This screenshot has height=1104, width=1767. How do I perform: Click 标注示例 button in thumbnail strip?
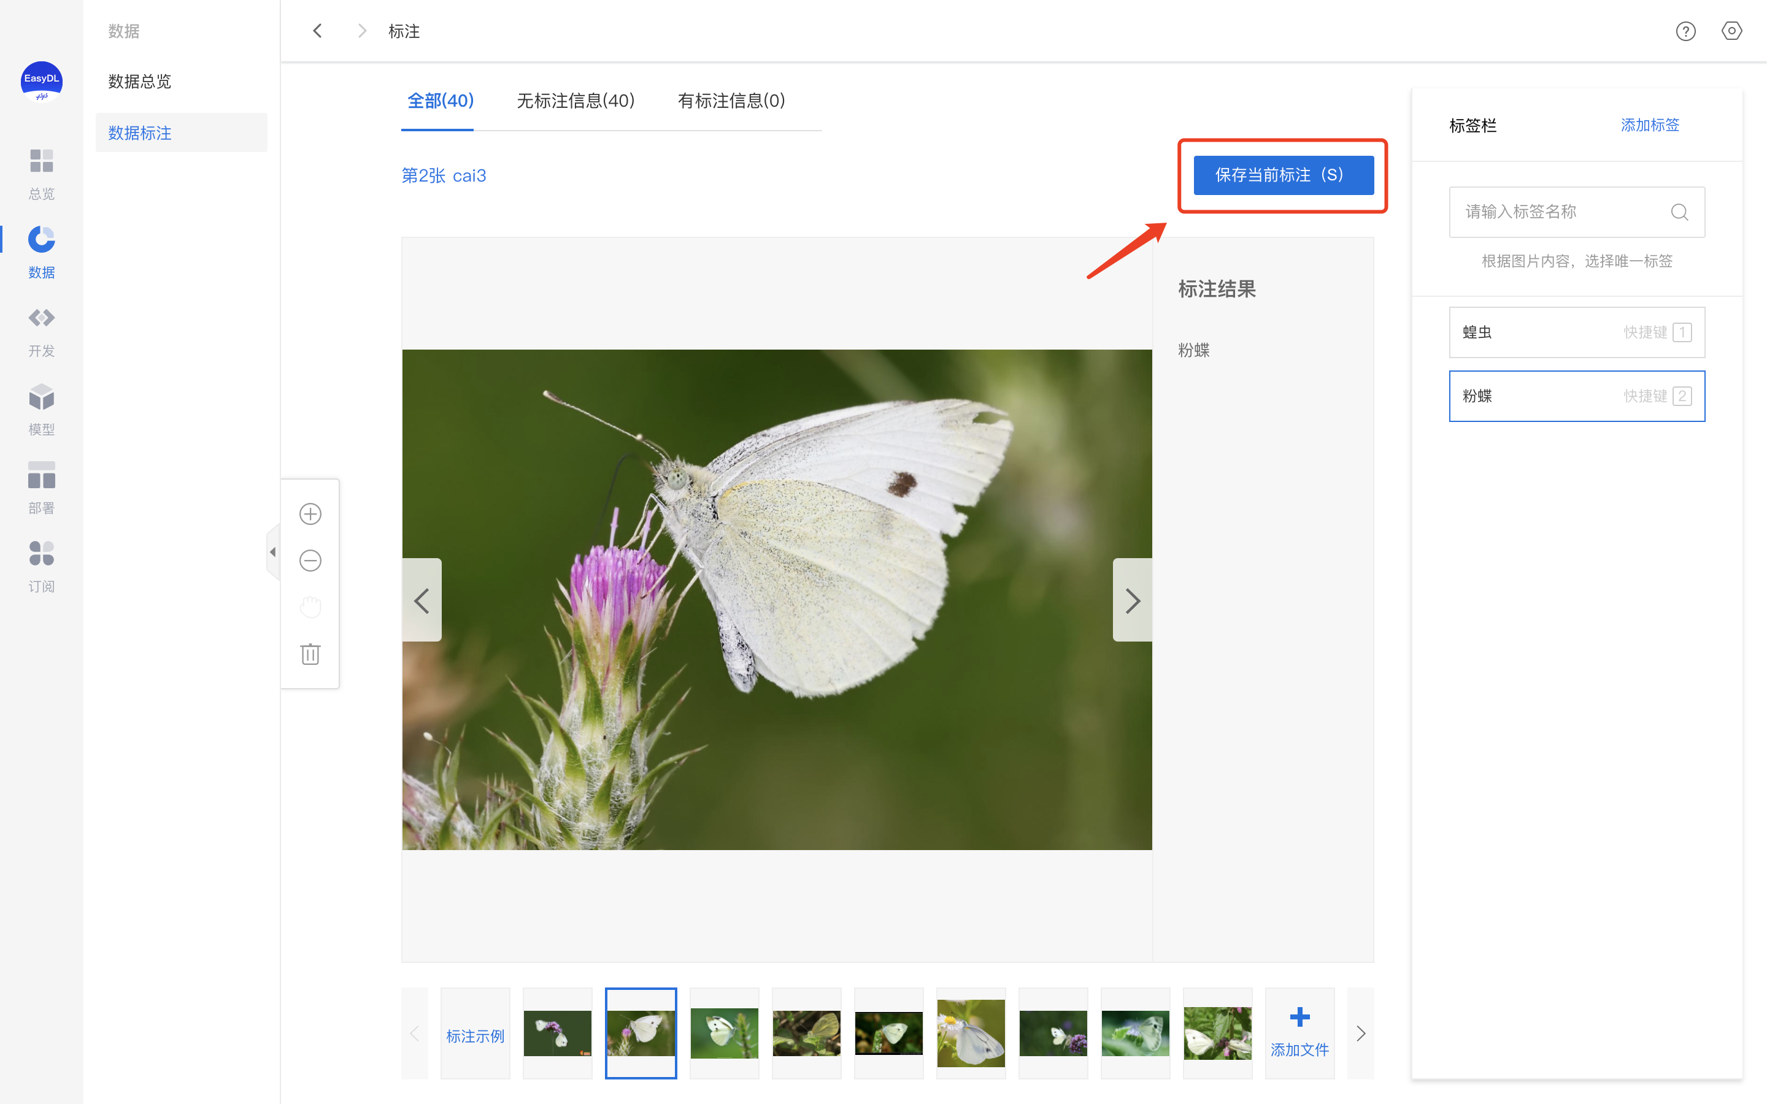click(x=475, y=1033)
